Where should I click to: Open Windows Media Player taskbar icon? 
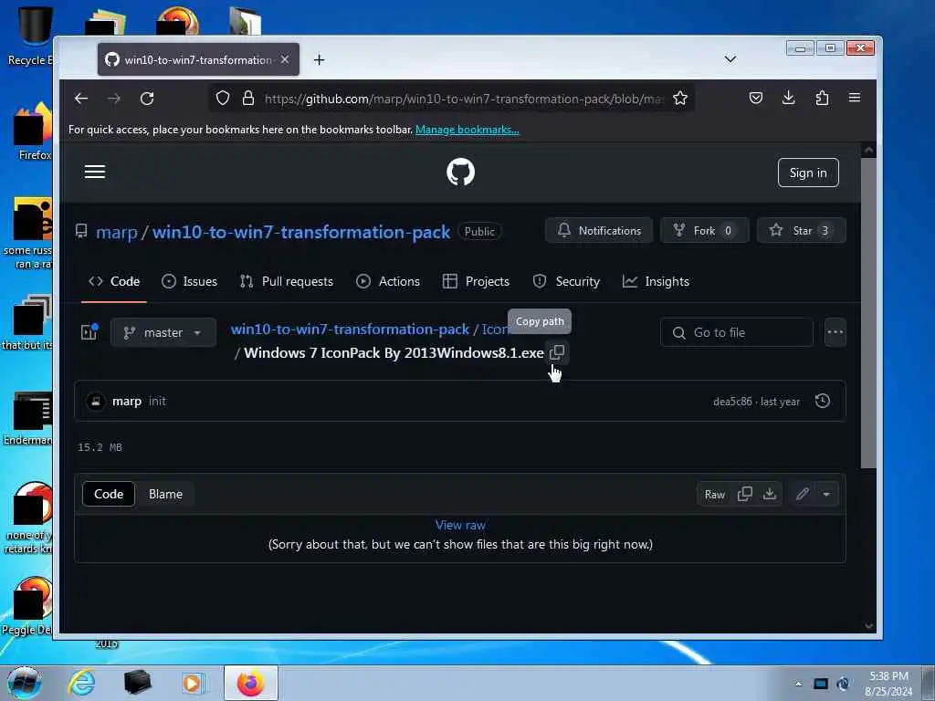193,683
